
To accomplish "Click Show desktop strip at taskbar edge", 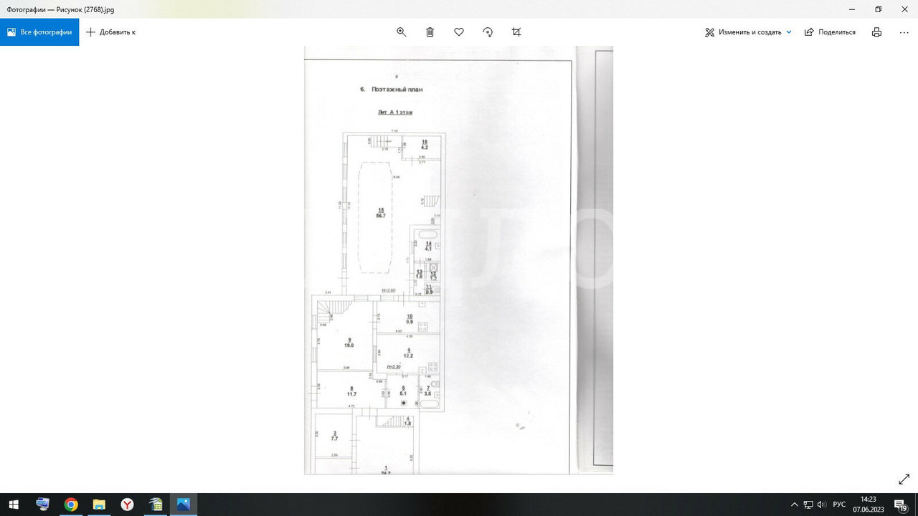I will click(916, 505).
